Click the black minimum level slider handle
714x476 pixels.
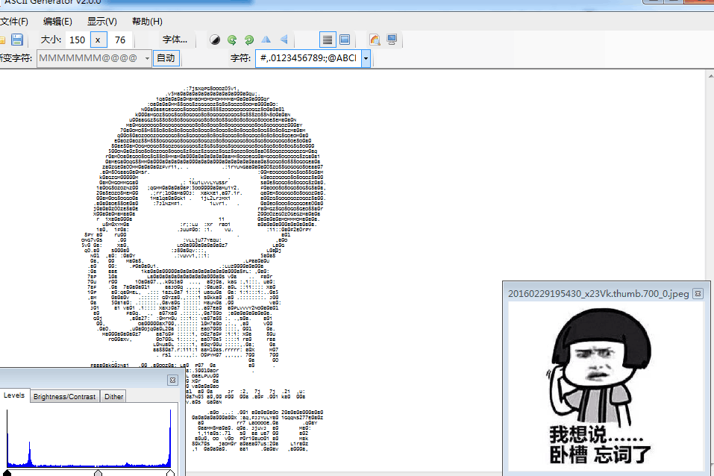[x=7, y=473]
